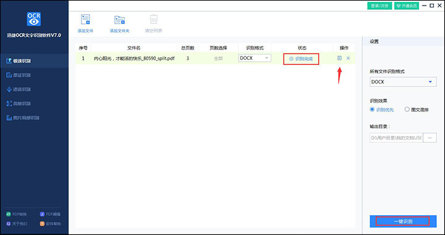
Task: Select the file name ending 80590_split.pdf
Action: [134, 59]
